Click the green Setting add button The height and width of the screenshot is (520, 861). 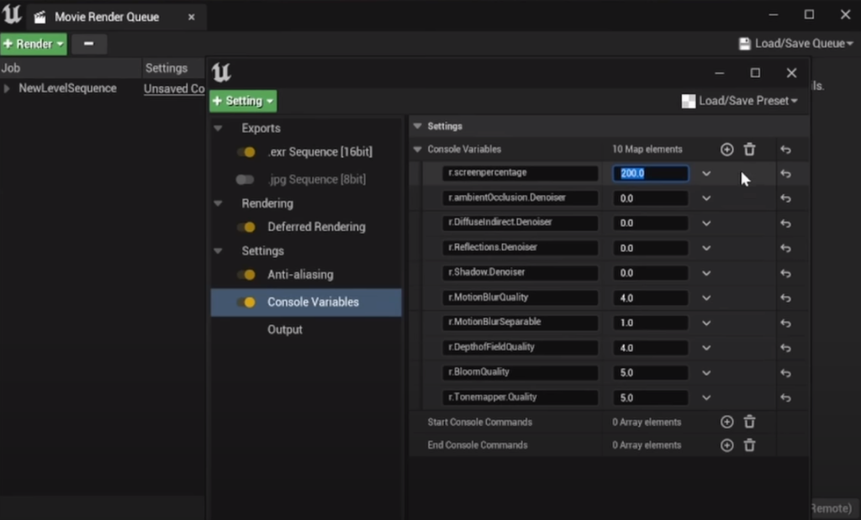click(243, 101)
